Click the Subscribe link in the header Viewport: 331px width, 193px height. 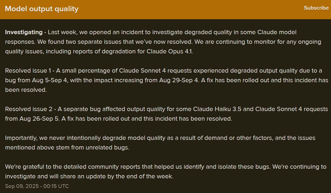pos(316,8)
